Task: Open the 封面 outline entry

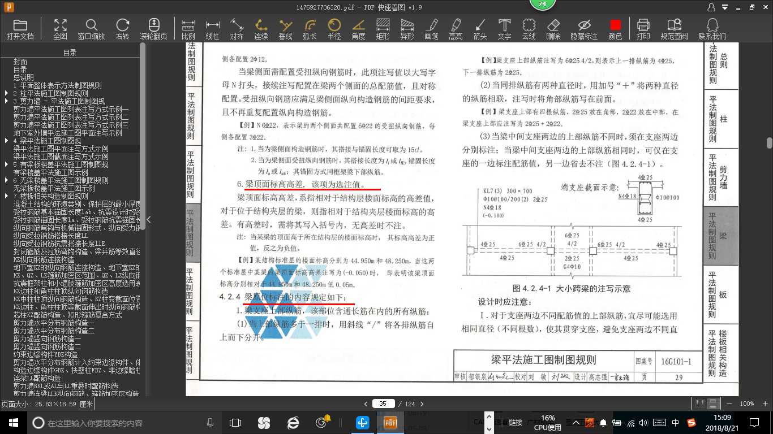Action: [20, 62]
